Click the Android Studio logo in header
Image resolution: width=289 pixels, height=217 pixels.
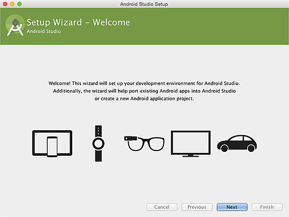tap(15, 27)
